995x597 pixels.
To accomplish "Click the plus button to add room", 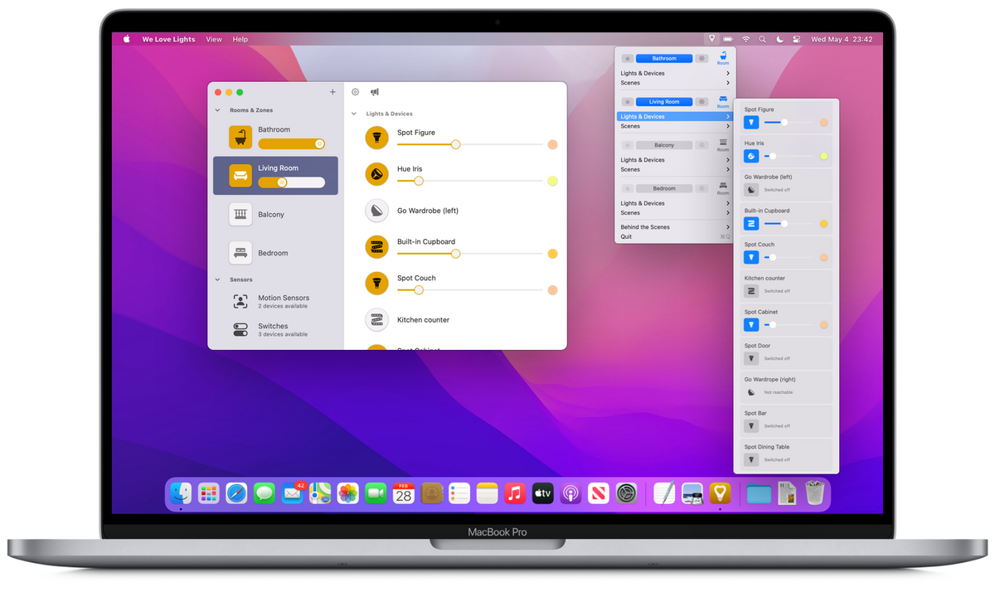I will (332, 92).
